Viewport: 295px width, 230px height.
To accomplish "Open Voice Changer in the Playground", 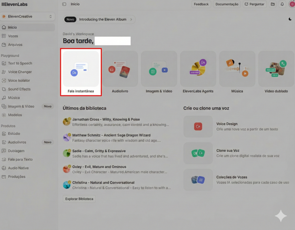I will coord(20,72).
